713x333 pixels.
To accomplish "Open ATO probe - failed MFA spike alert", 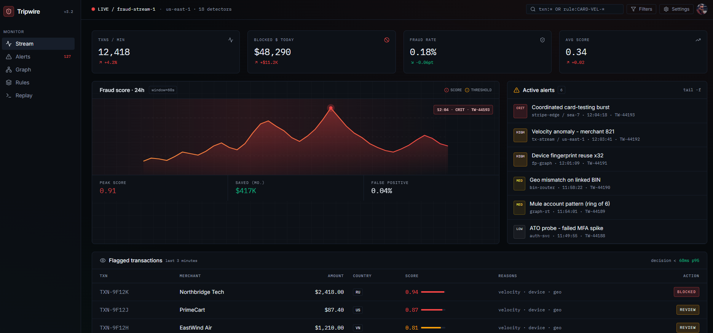I will tap(607, 232).
